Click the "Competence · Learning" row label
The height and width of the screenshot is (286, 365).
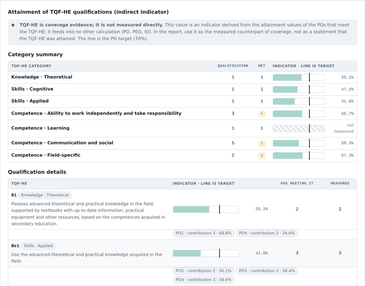(x=40, y=128)
